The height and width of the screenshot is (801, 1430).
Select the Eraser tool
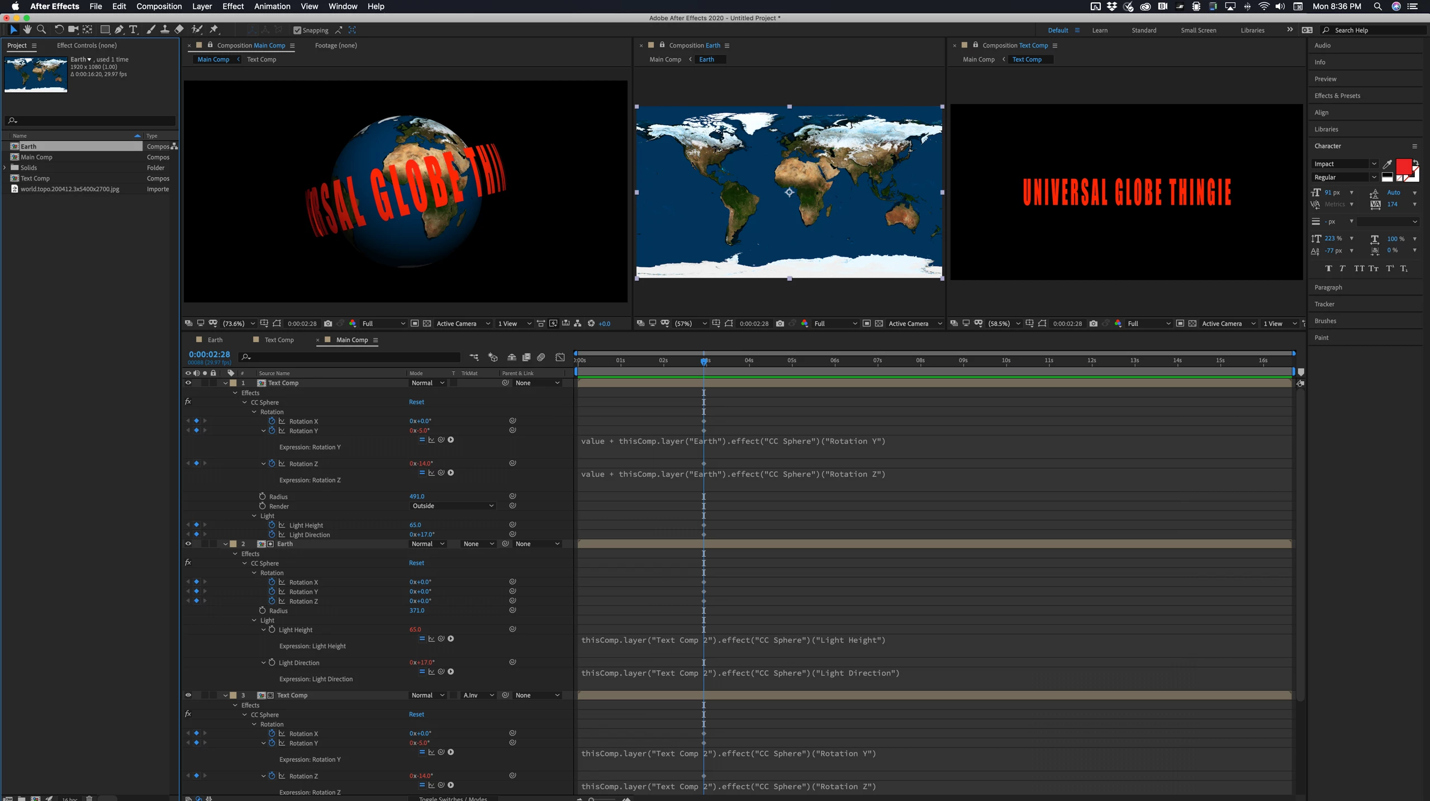tap(179, 30)
